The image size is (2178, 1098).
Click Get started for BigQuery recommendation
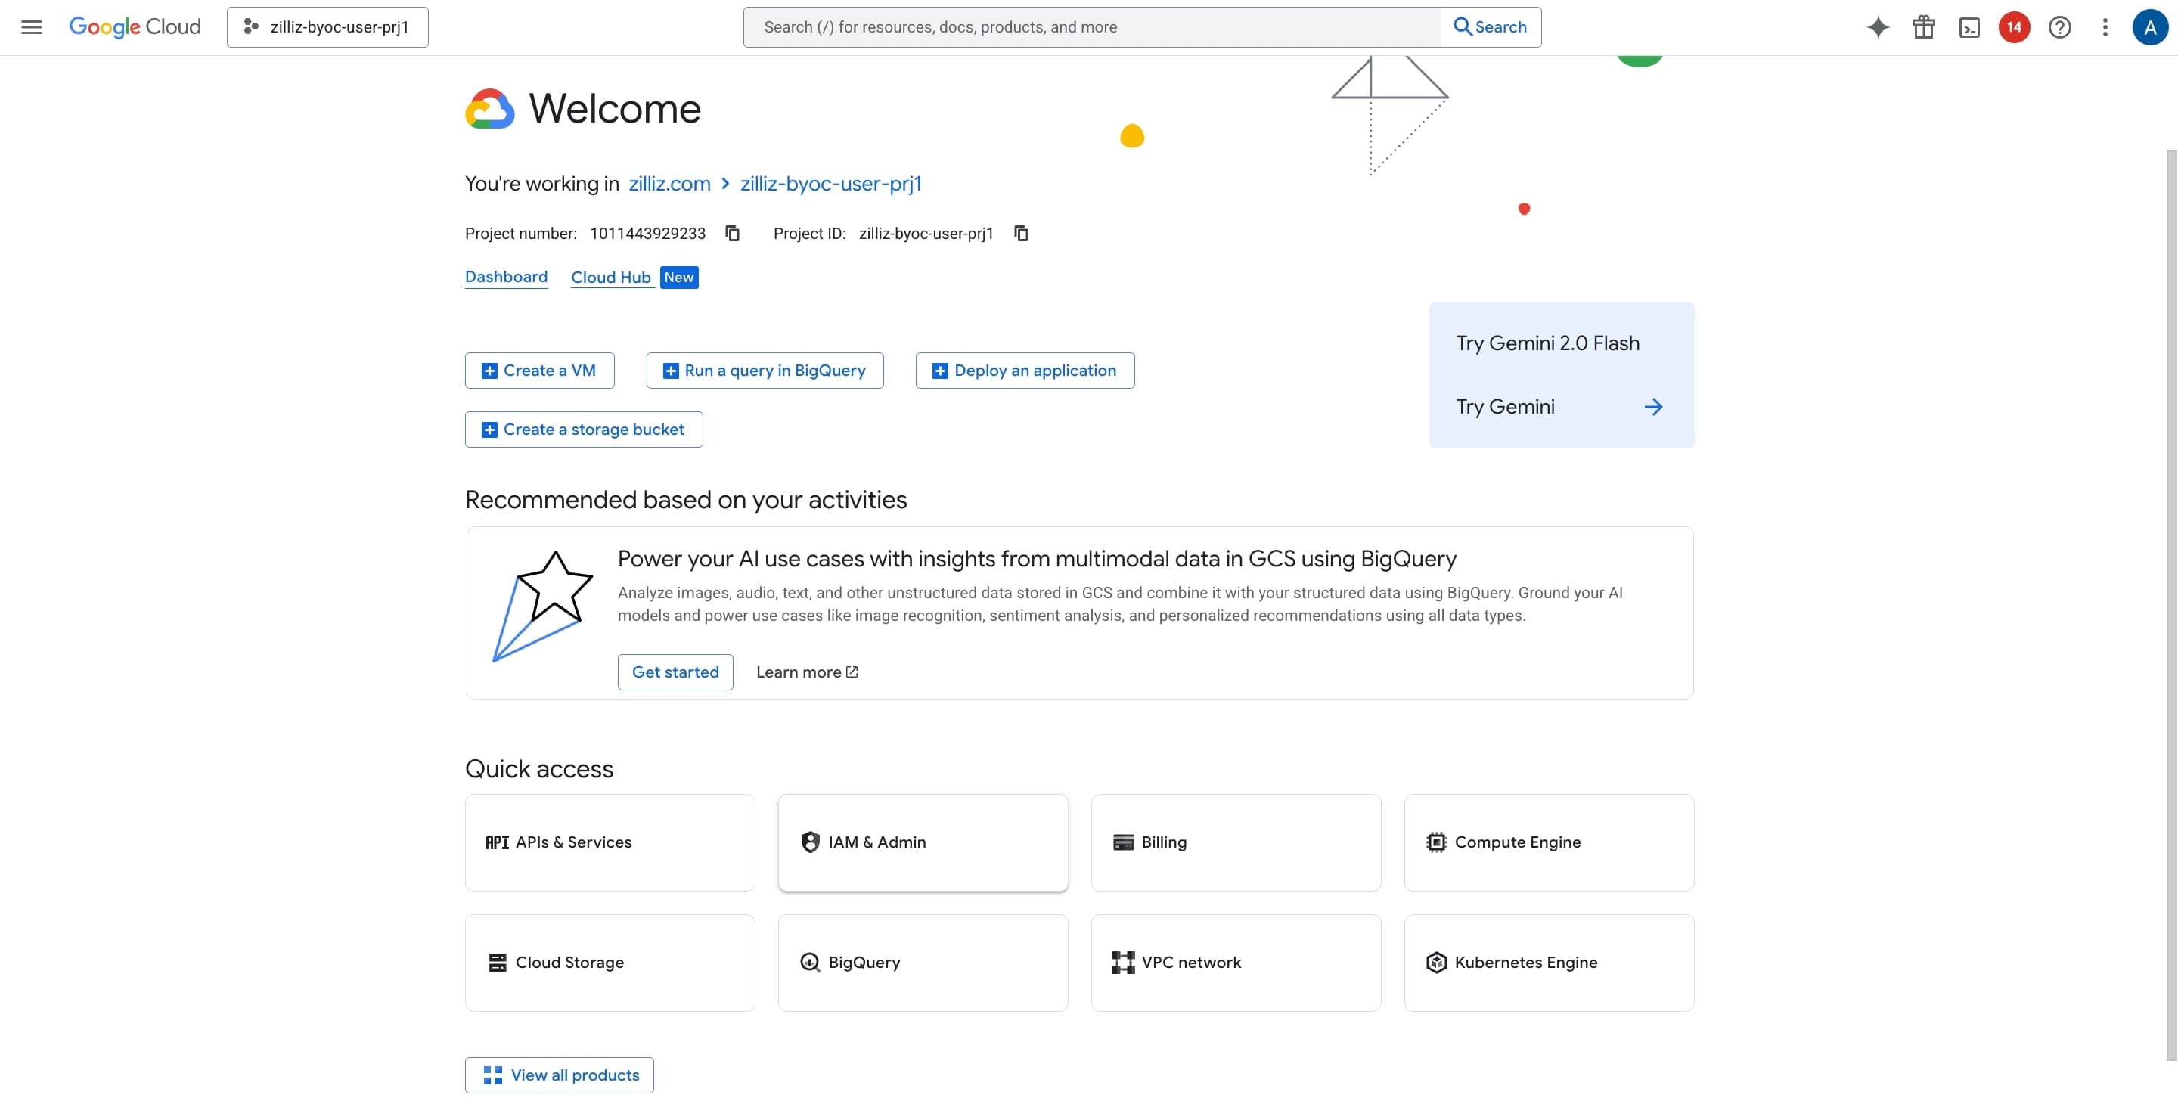(675, 672)
